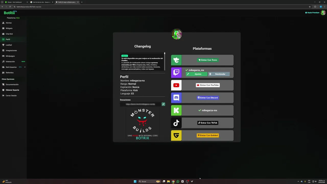Open Twitch Ajustes settings button
Screen dimensions: 327x184
pyautogui.click(x=196, y=74)
